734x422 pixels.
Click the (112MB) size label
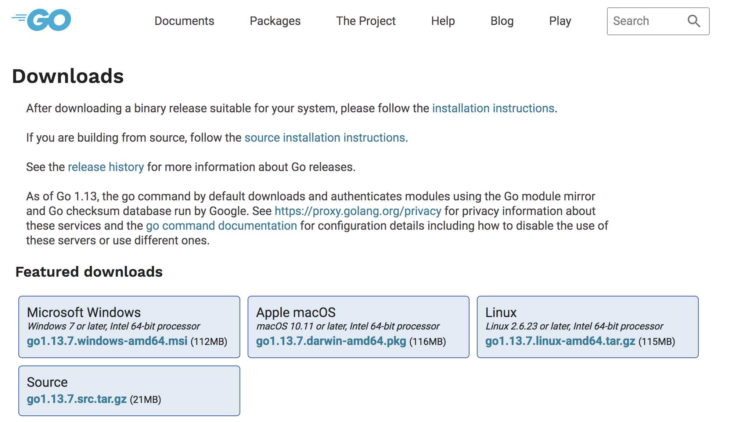209,342
